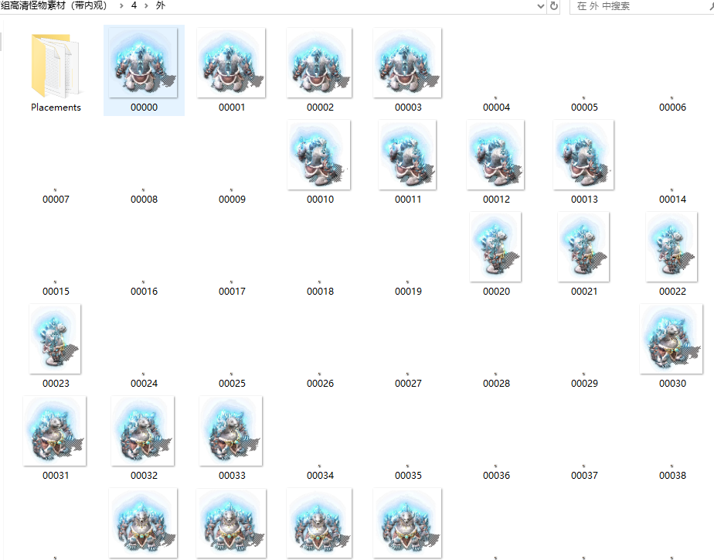Viewport: 714px width, 560px height.
Task: Select image thumbnail 00003
Action: tap(407, 63)
